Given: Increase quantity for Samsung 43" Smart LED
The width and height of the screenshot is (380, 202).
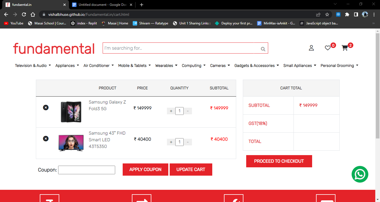Looking at the screenshot, I should (x=171, y=142).
